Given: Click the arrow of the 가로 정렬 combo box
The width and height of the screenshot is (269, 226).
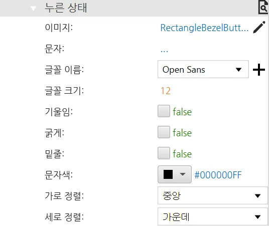Looking at the screenshot, I should (x=257, y=196).
